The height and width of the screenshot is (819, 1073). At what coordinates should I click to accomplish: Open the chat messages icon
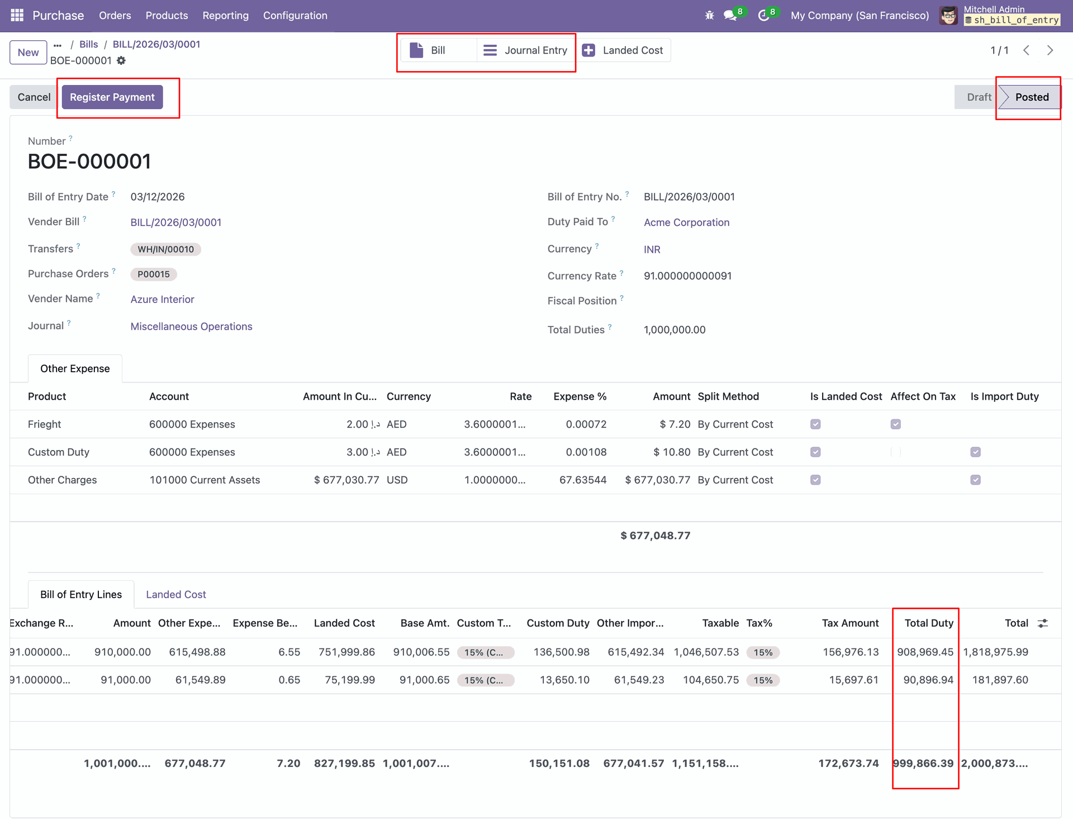click(730, 16)
